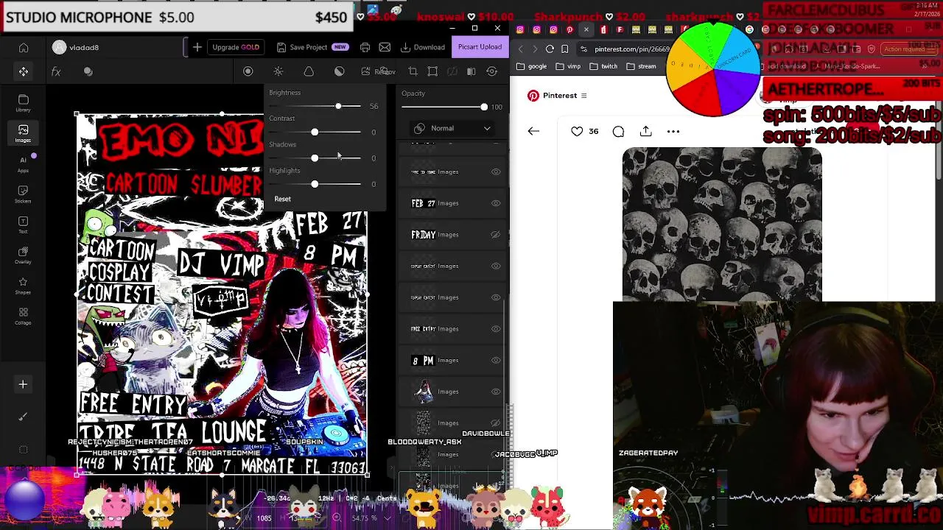
Task: Reload the Pinterest browser page
Action: 550,49
